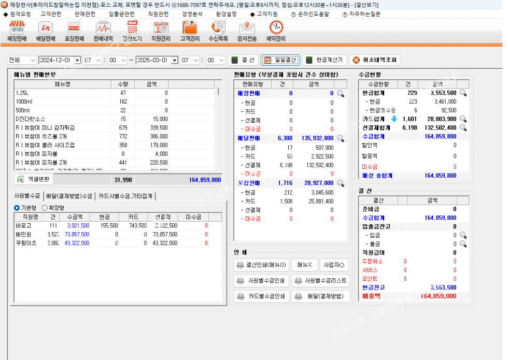Select the 기본형 radio button

[x=17, y=207]
